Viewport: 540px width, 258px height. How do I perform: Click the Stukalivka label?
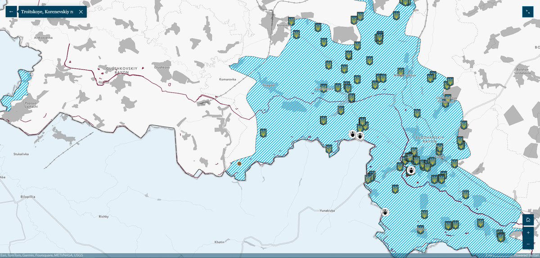click(21, 154)
